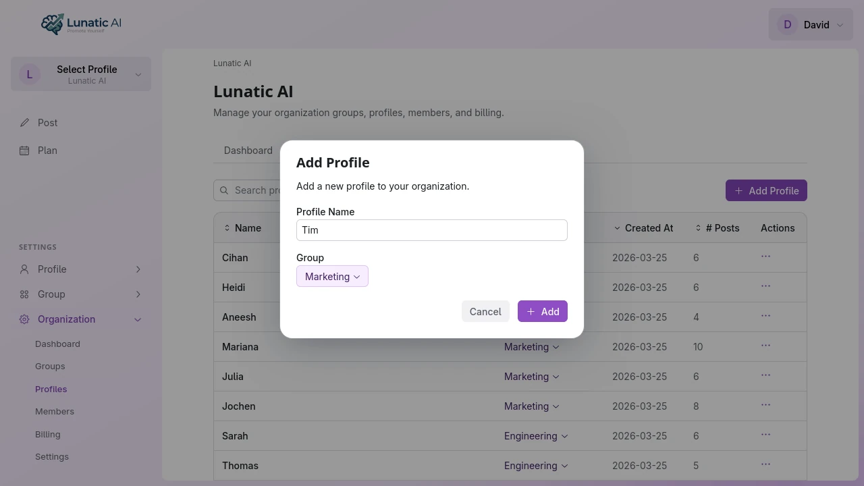This screenshot has width=864, height=486.
Task: Go to Profiles sub-item
Action: coord(51,389)
